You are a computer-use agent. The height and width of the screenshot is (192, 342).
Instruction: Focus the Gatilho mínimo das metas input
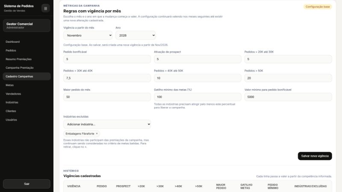coord(198,97)
